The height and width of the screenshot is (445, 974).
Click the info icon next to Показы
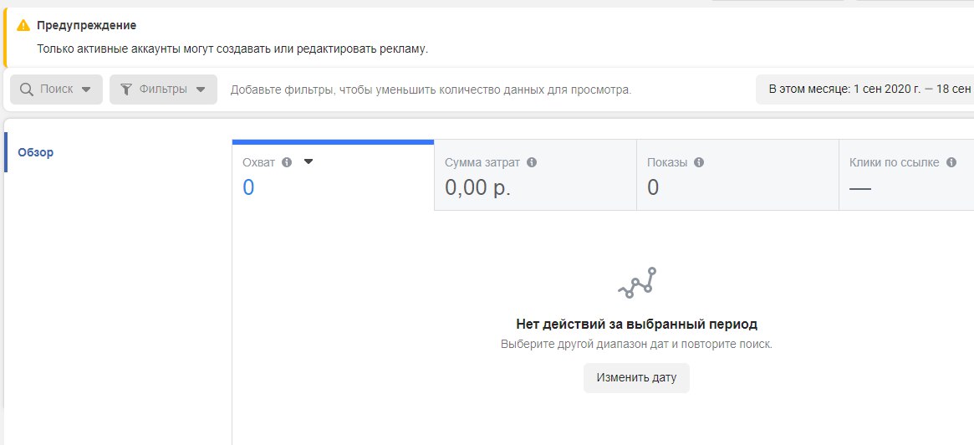pyautogui.click(x=699, y=163)
